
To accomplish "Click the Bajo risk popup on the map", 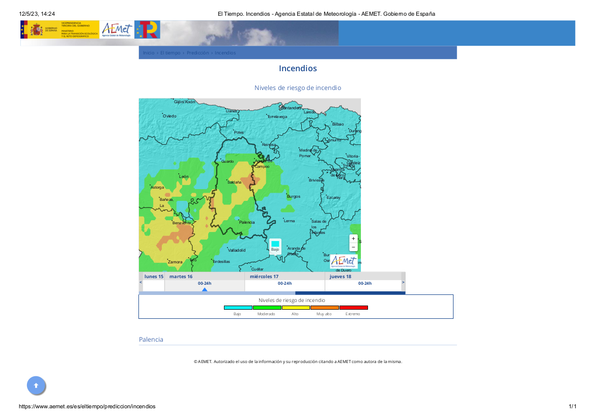I will coord(275,247).
